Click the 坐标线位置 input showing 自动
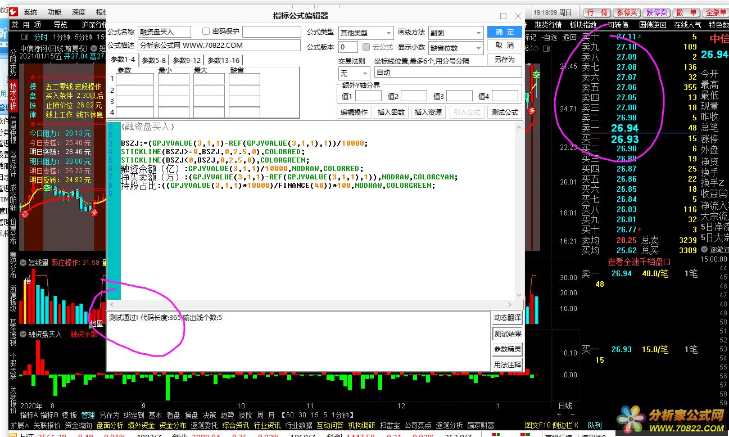 [448, 73]
